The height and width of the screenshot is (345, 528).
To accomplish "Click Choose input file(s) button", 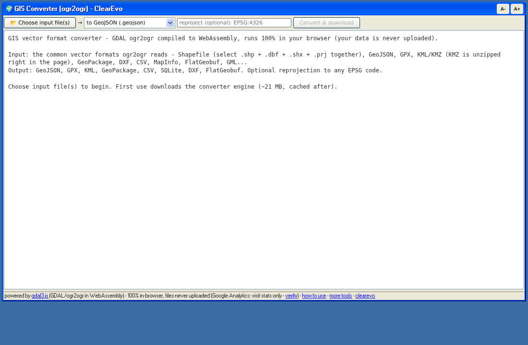I will tap(40, 23).
